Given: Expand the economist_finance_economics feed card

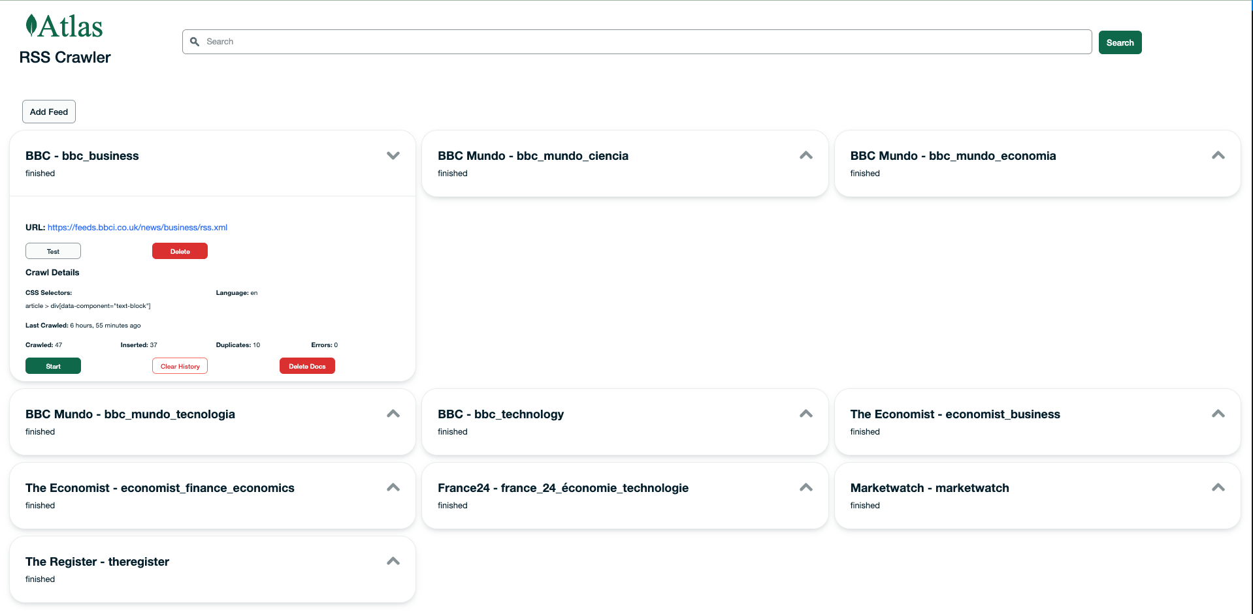Looking at the screenshot, I should click(x=393, y=487).
